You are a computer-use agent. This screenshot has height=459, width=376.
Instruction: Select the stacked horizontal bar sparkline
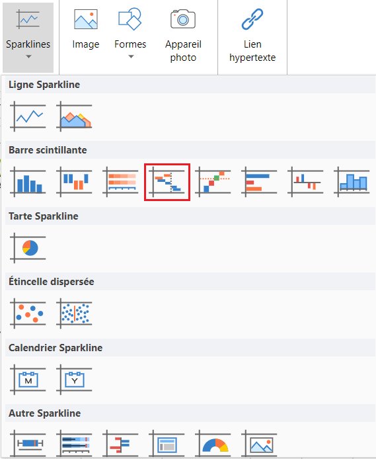(x=120, y=182)
